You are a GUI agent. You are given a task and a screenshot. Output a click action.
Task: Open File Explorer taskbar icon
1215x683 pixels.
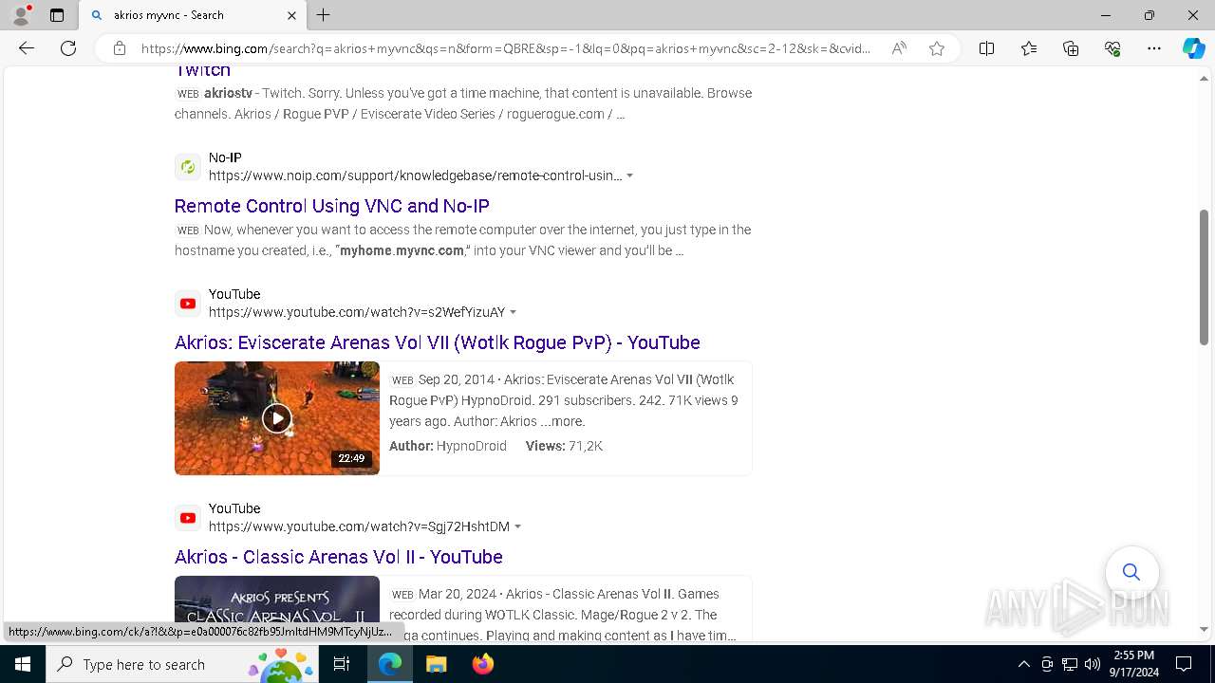pyautogui.click(x=436, y=664)
